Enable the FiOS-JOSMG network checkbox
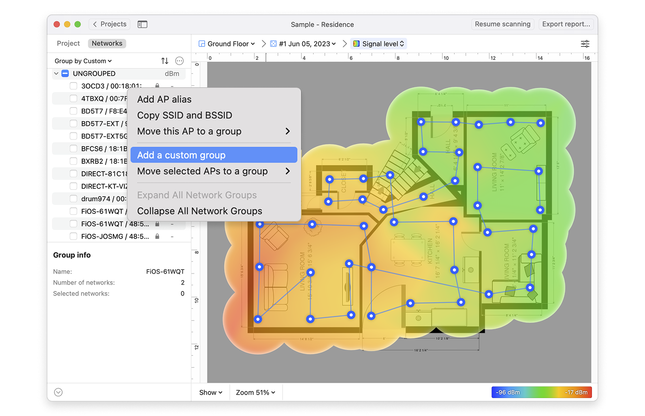 point(73,236)
